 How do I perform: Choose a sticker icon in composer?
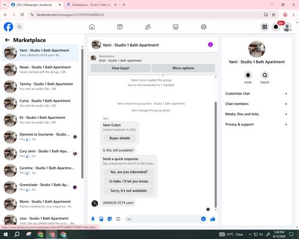(109, 219)
